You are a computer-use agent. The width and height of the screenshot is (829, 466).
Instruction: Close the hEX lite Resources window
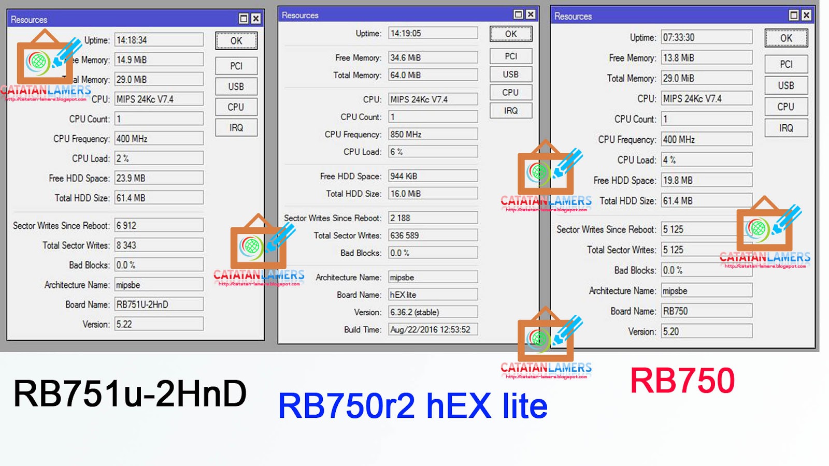click(531, 14)
